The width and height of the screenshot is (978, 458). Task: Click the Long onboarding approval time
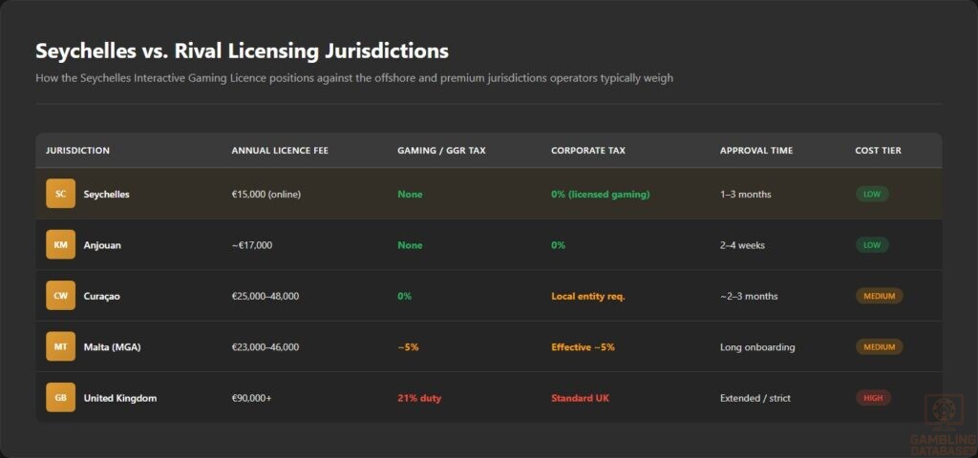pyautogui.click(x=757, y=347)
